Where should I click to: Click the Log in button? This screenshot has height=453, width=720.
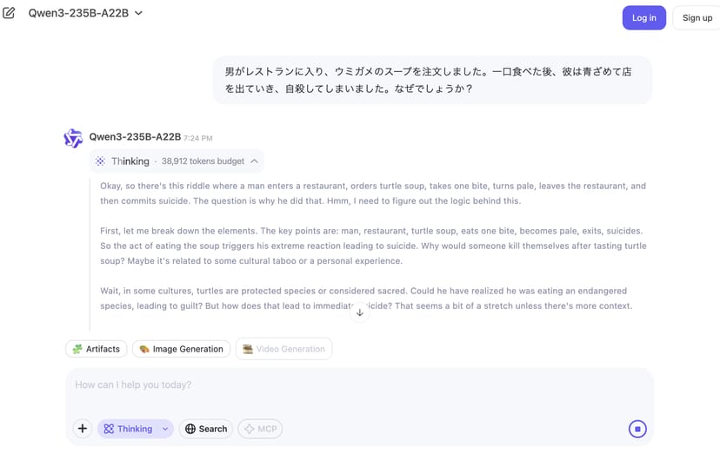pyautogui.click(x=643, y=17)
